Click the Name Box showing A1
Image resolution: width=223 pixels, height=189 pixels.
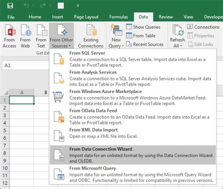25,65
